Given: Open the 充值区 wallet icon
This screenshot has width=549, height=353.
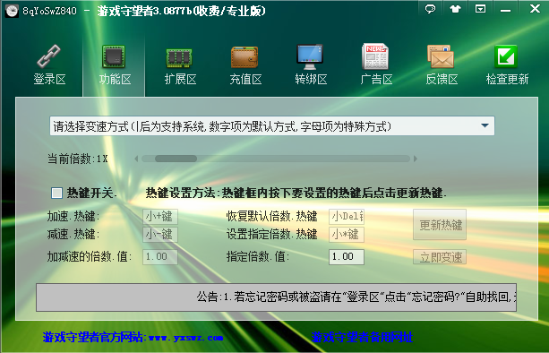Looking at the screenshot, I should point(244,57).
